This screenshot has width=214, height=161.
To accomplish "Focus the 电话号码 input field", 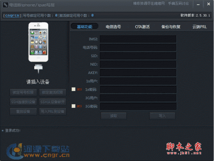I will point(138,47).
